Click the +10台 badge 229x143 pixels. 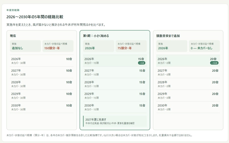click(x=215, y=63)
